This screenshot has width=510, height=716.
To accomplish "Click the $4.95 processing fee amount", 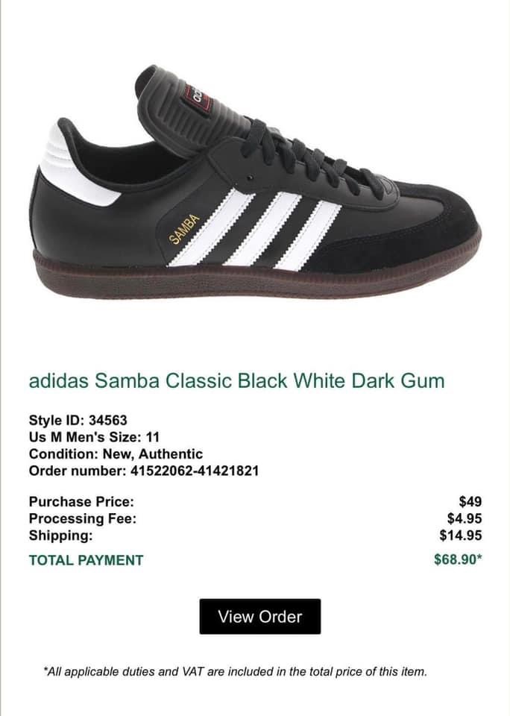I will (465, 518).
